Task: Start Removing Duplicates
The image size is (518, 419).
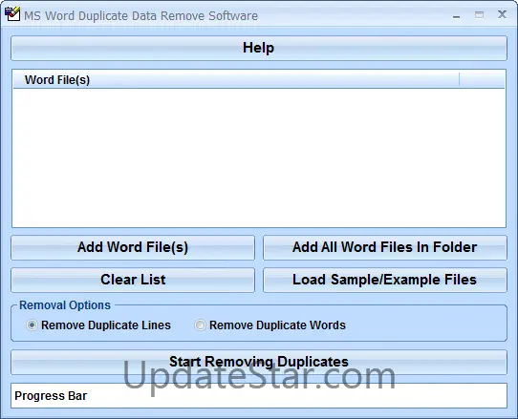Action: (x=259, y=362)
